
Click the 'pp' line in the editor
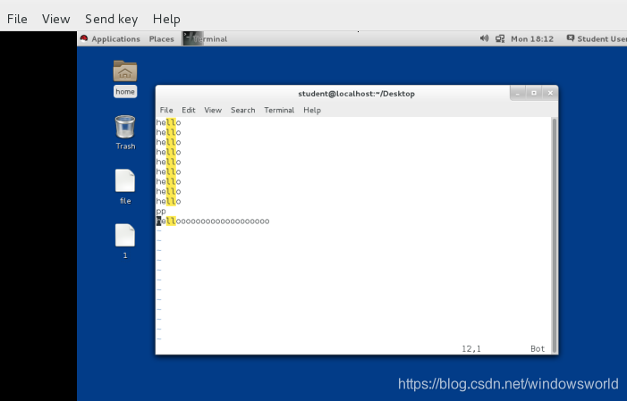161,212
